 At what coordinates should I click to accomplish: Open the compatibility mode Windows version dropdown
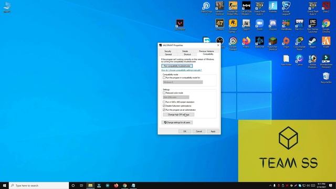click(x=183, y=82)
